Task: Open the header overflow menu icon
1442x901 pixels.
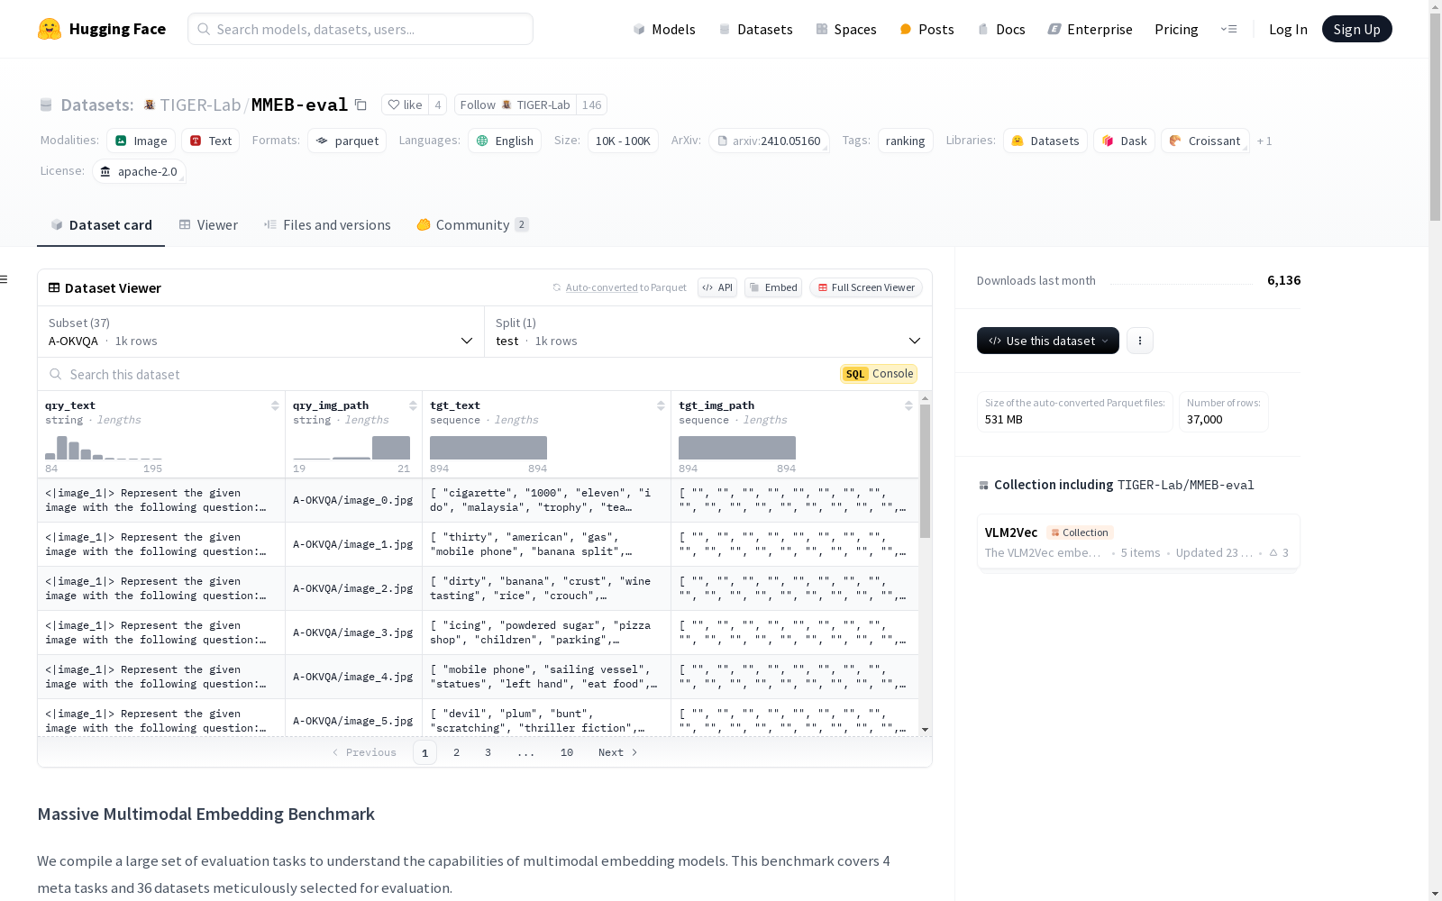Action: [1228, 29]
